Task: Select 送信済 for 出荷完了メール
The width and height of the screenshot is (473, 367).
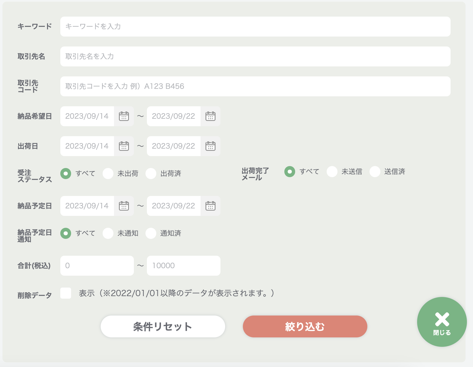Action: tap(375, 172)
